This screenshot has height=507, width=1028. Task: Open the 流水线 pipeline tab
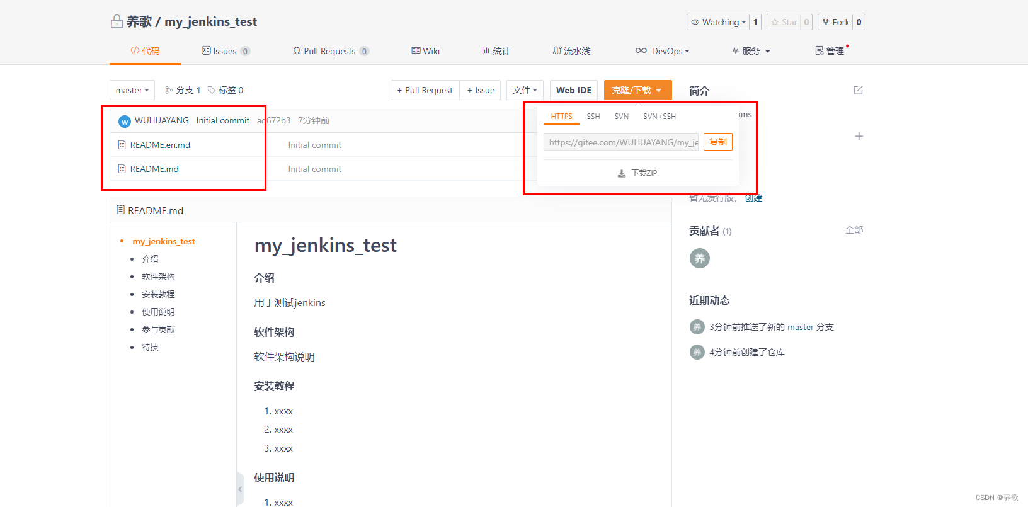(572, 51)
